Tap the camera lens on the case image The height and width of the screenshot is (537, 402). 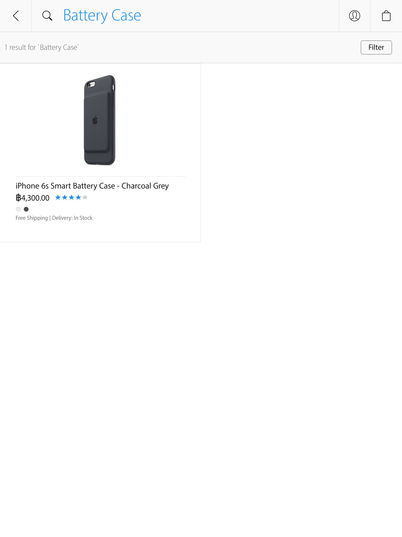click(90, 85)
